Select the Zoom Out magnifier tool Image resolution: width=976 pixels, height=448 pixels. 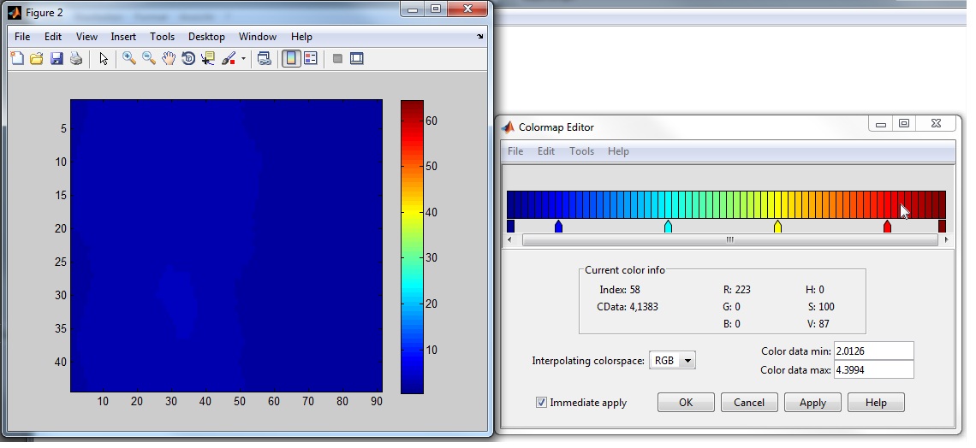point(149,59)
